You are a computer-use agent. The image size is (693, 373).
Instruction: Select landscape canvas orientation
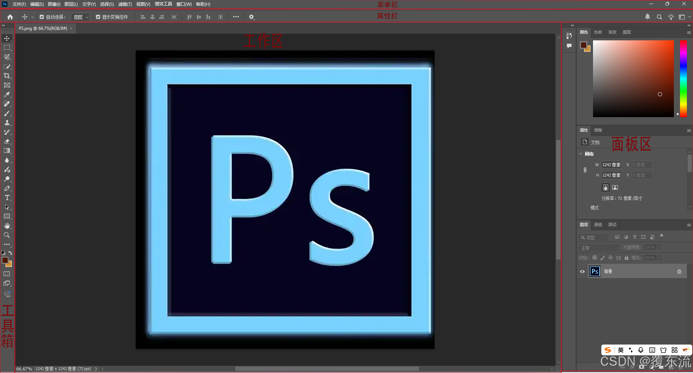click(615, 187)
